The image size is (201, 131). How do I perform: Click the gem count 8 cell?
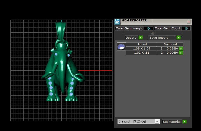162,48
